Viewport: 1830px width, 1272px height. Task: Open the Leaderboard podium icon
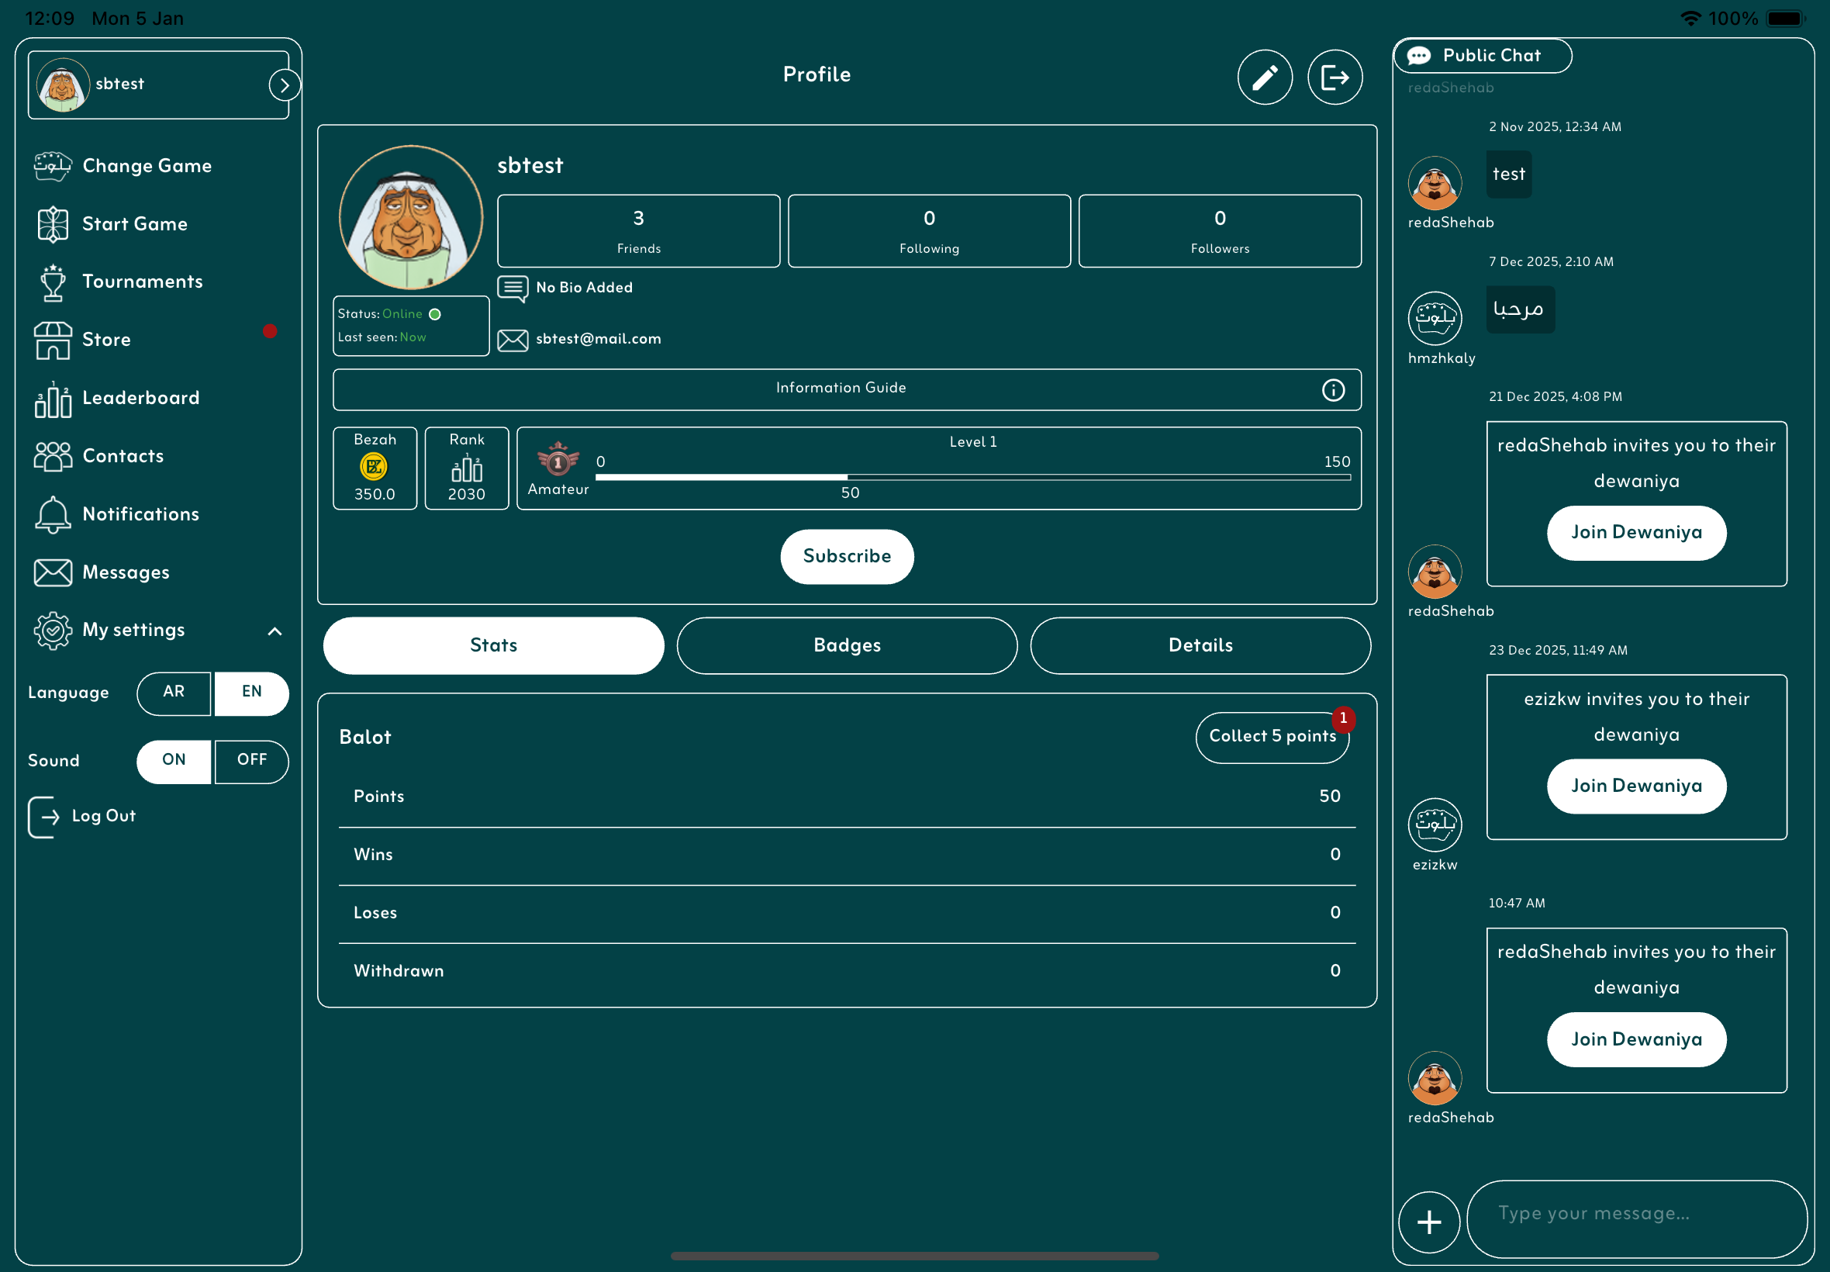point(53,399)
